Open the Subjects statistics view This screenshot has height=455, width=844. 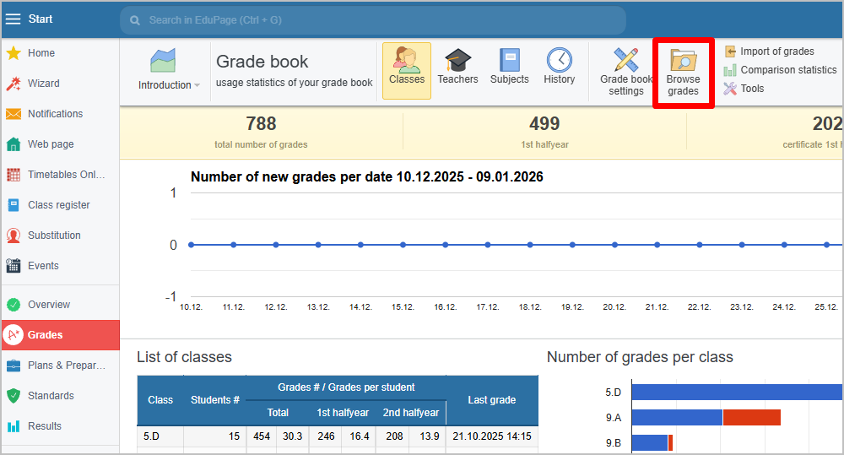509,68
